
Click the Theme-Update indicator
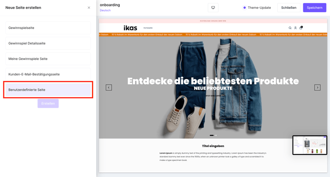pyautogui.click(x=257, y=7)
